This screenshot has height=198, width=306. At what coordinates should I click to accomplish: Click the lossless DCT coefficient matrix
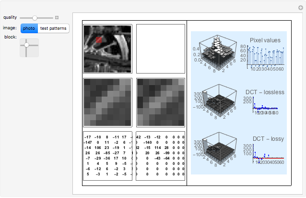(x=107, y=155)
